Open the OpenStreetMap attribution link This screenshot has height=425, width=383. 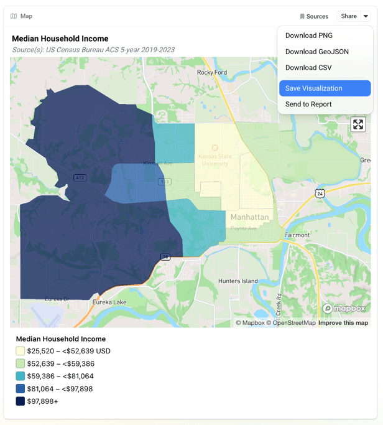291,323
